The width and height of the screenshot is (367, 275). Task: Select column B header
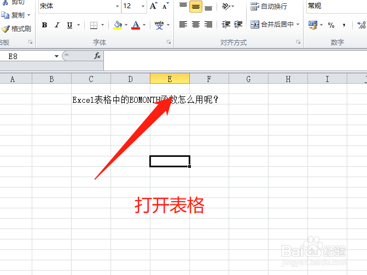52,79
